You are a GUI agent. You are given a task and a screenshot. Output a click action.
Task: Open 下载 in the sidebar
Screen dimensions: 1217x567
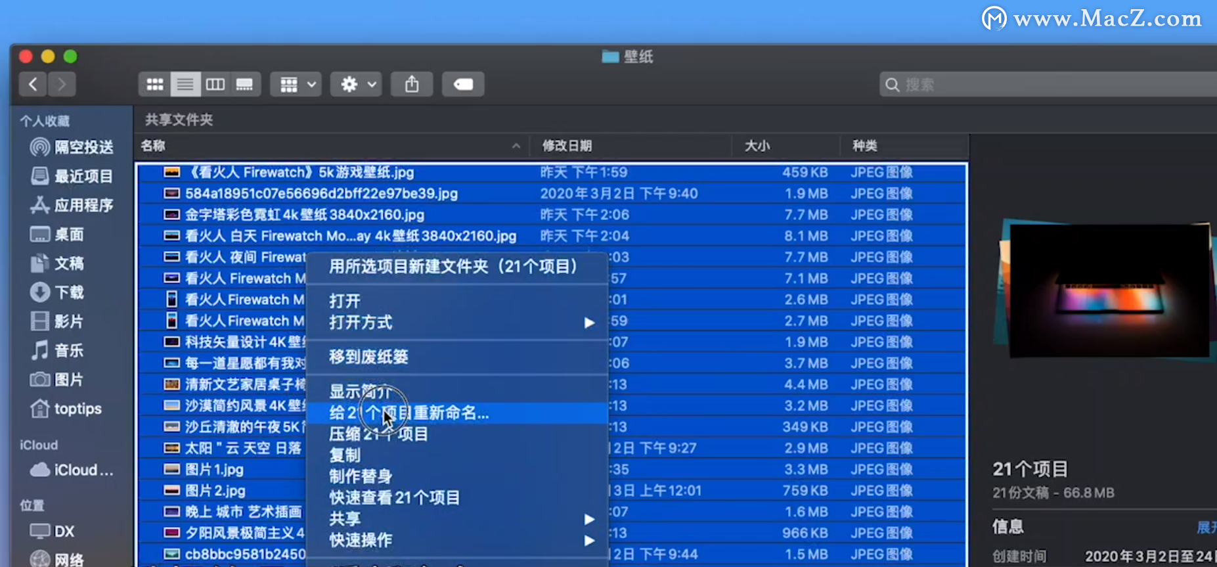click(57, 292)
